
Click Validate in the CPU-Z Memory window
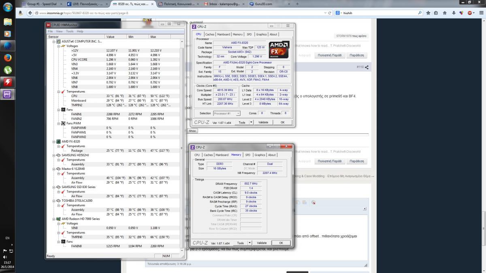point(262,243)
